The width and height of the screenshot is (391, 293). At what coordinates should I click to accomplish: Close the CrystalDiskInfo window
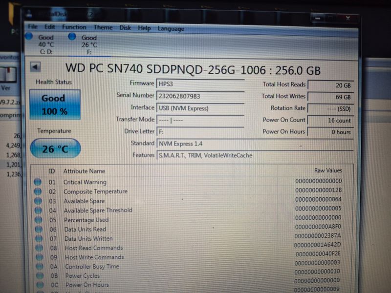tap(348, 18)
